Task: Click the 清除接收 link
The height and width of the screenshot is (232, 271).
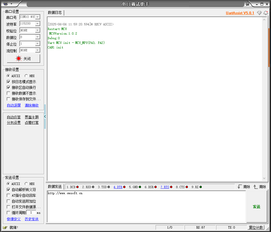Action: coord(32,105)
